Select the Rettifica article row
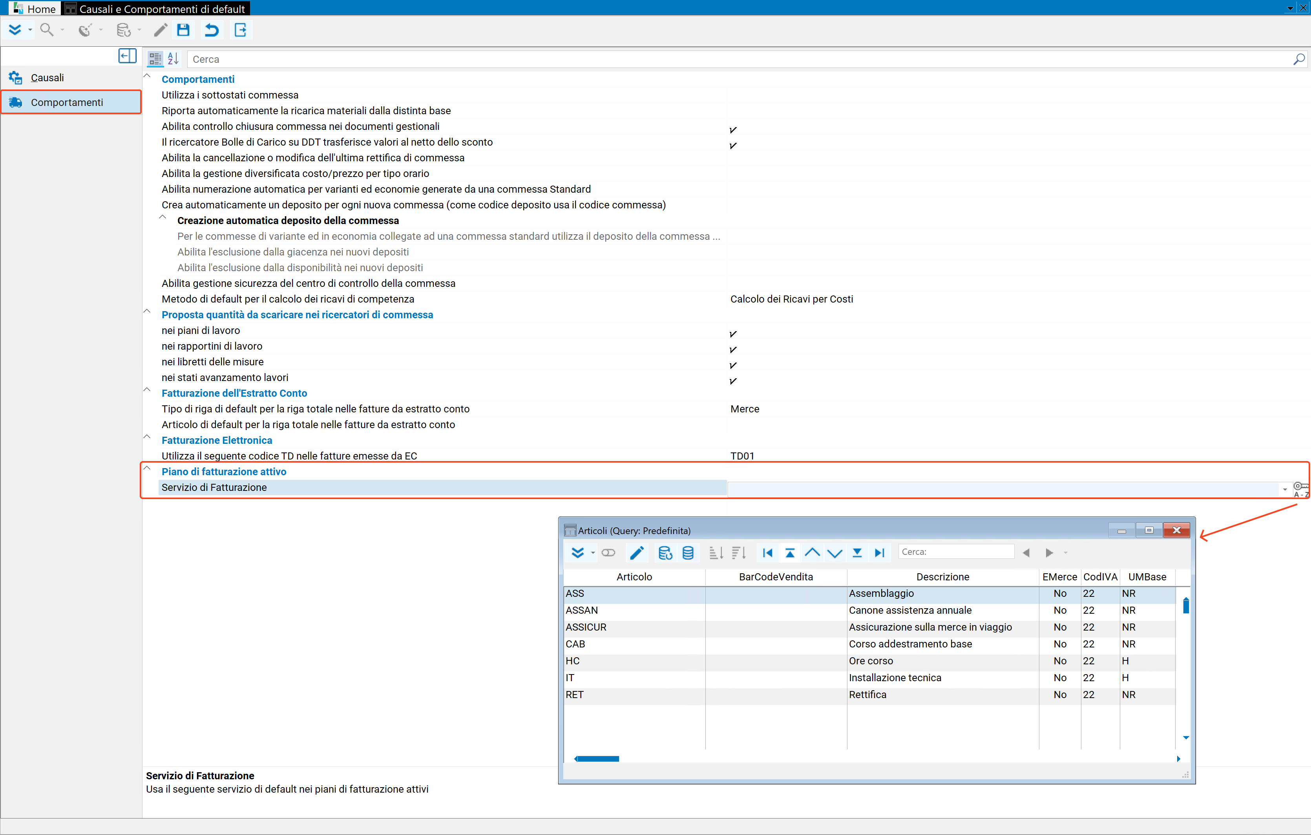 tap(869, 695)
